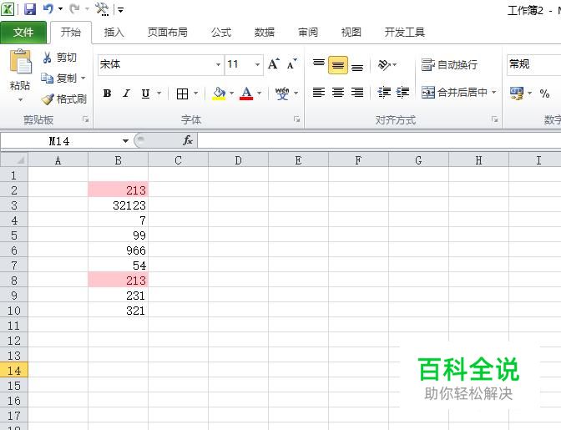Image resolution: width=561 pixels, height=430 pixels.
Task: Expand the Name Box dropdown arrow
Action: coord(125,141)
